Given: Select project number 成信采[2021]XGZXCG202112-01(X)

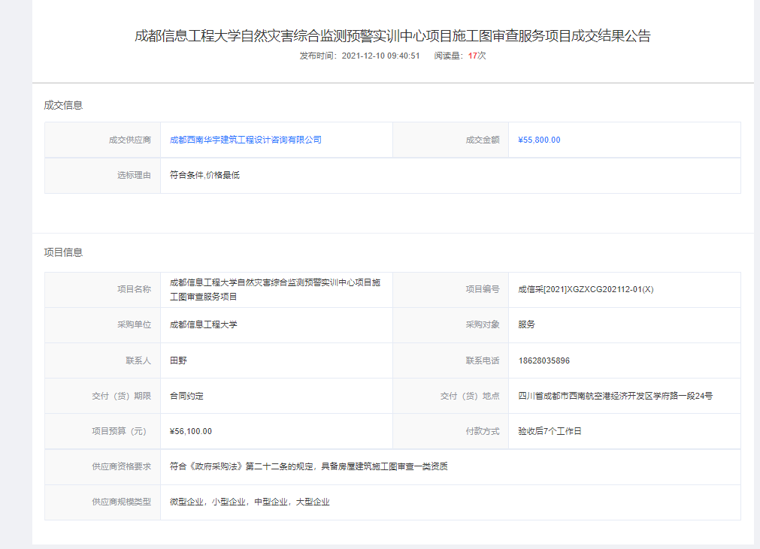Looking at the screenshot, I should pos(586,289).
